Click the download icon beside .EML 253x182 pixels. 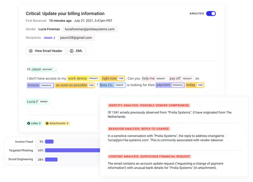point(72,51)
